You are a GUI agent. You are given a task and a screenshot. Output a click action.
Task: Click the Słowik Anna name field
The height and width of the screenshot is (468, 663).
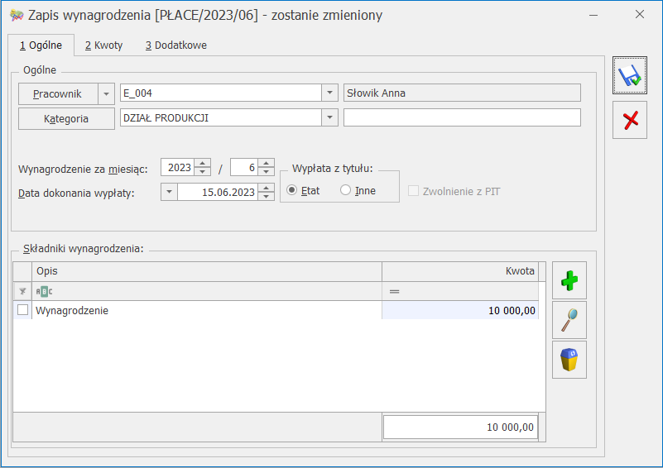click(x=462, y=93)
